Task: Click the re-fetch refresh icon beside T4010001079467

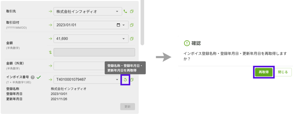Action: (125, 80)
